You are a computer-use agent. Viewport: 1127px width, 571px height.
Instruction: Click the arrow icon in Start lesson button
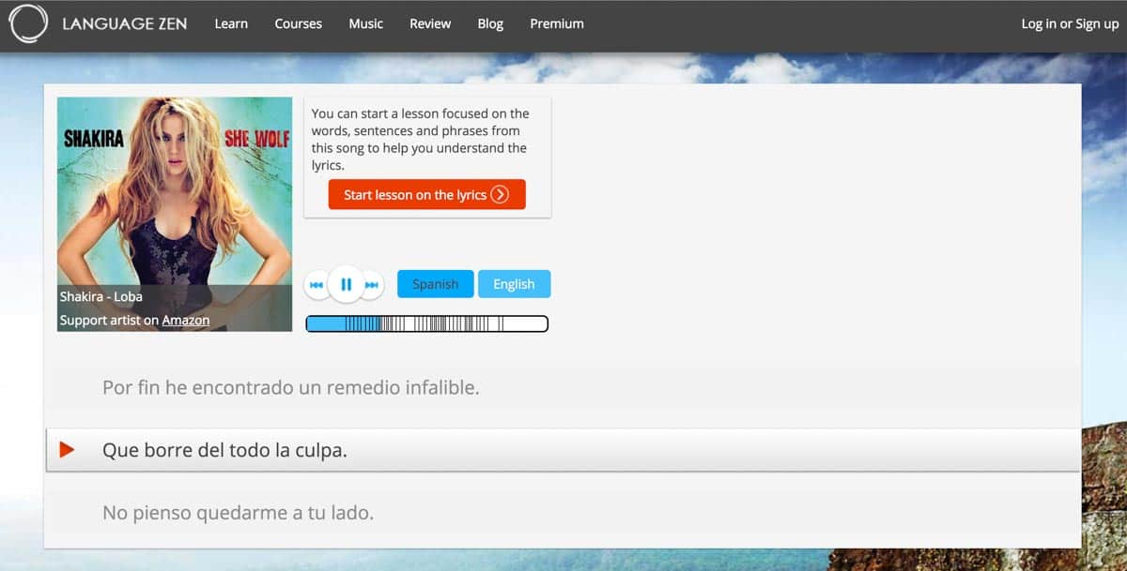click(500, 195)
